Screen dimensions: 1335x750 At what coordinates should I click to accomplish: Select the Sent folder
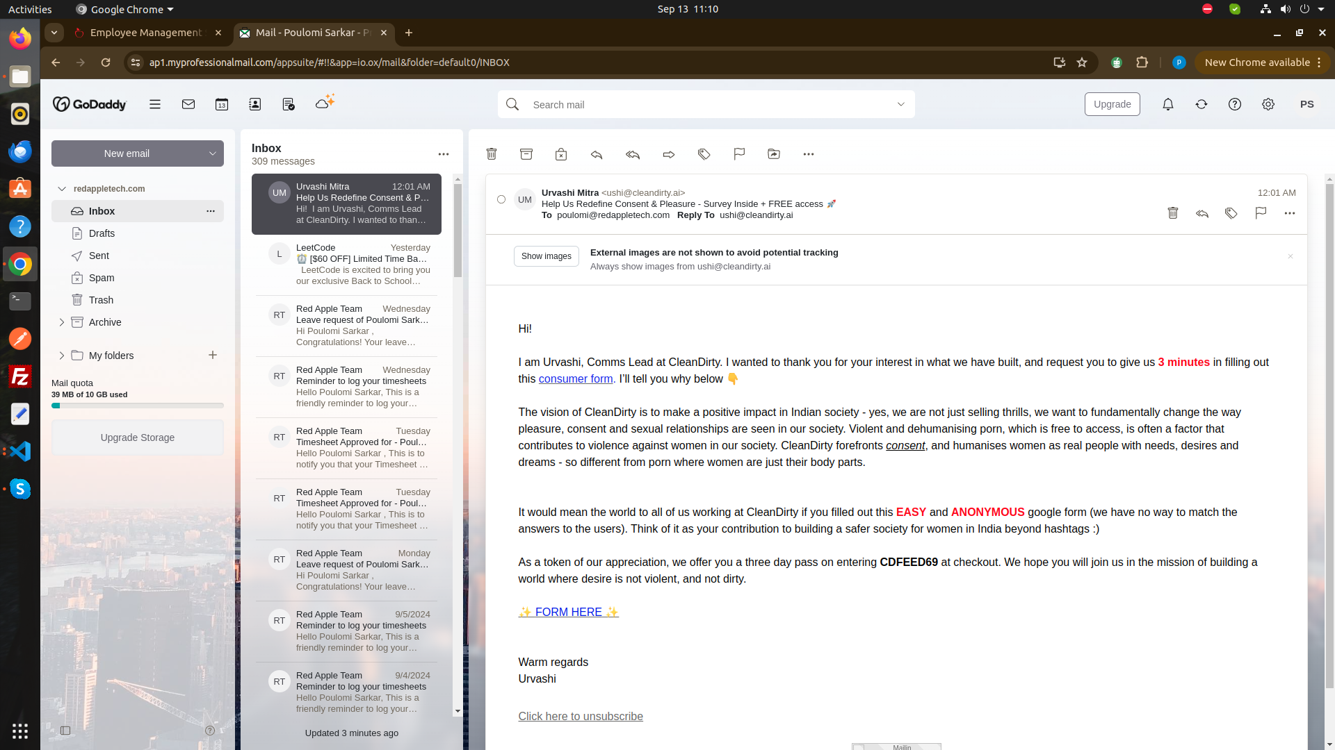138,256
